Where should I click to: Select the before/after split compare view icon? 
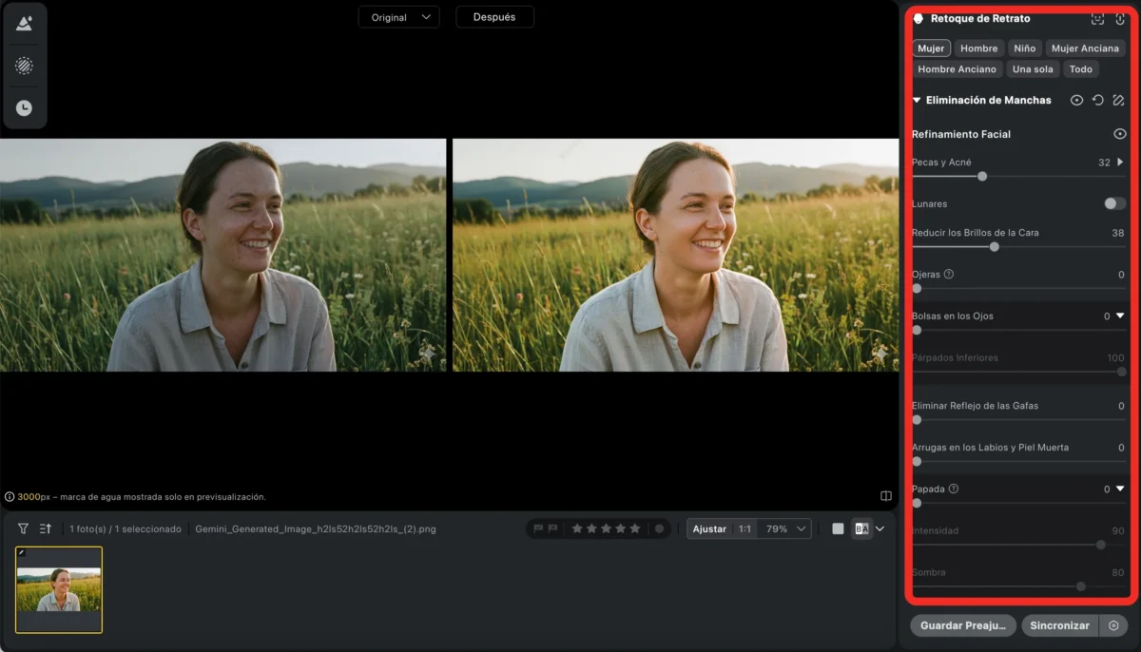[861, 528]
